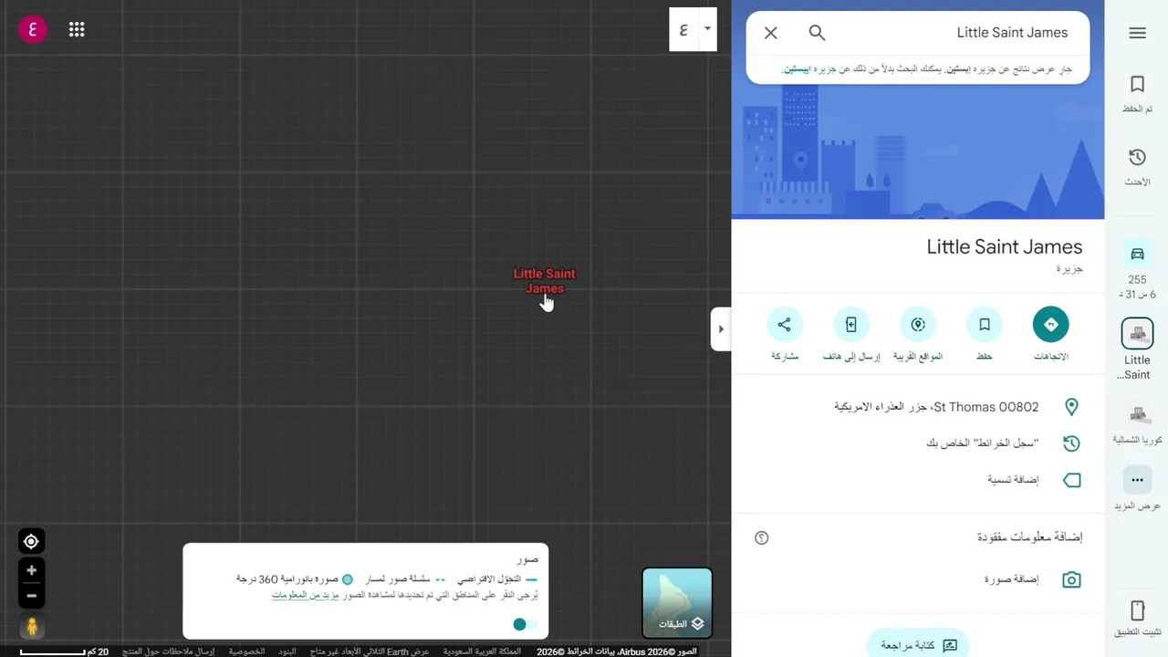Open your Maps history row
This screenshot has height=657, width=1168.
[918, 443]
